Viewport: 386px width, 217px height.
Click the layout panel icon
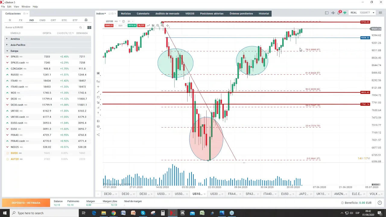click(327, 13)
